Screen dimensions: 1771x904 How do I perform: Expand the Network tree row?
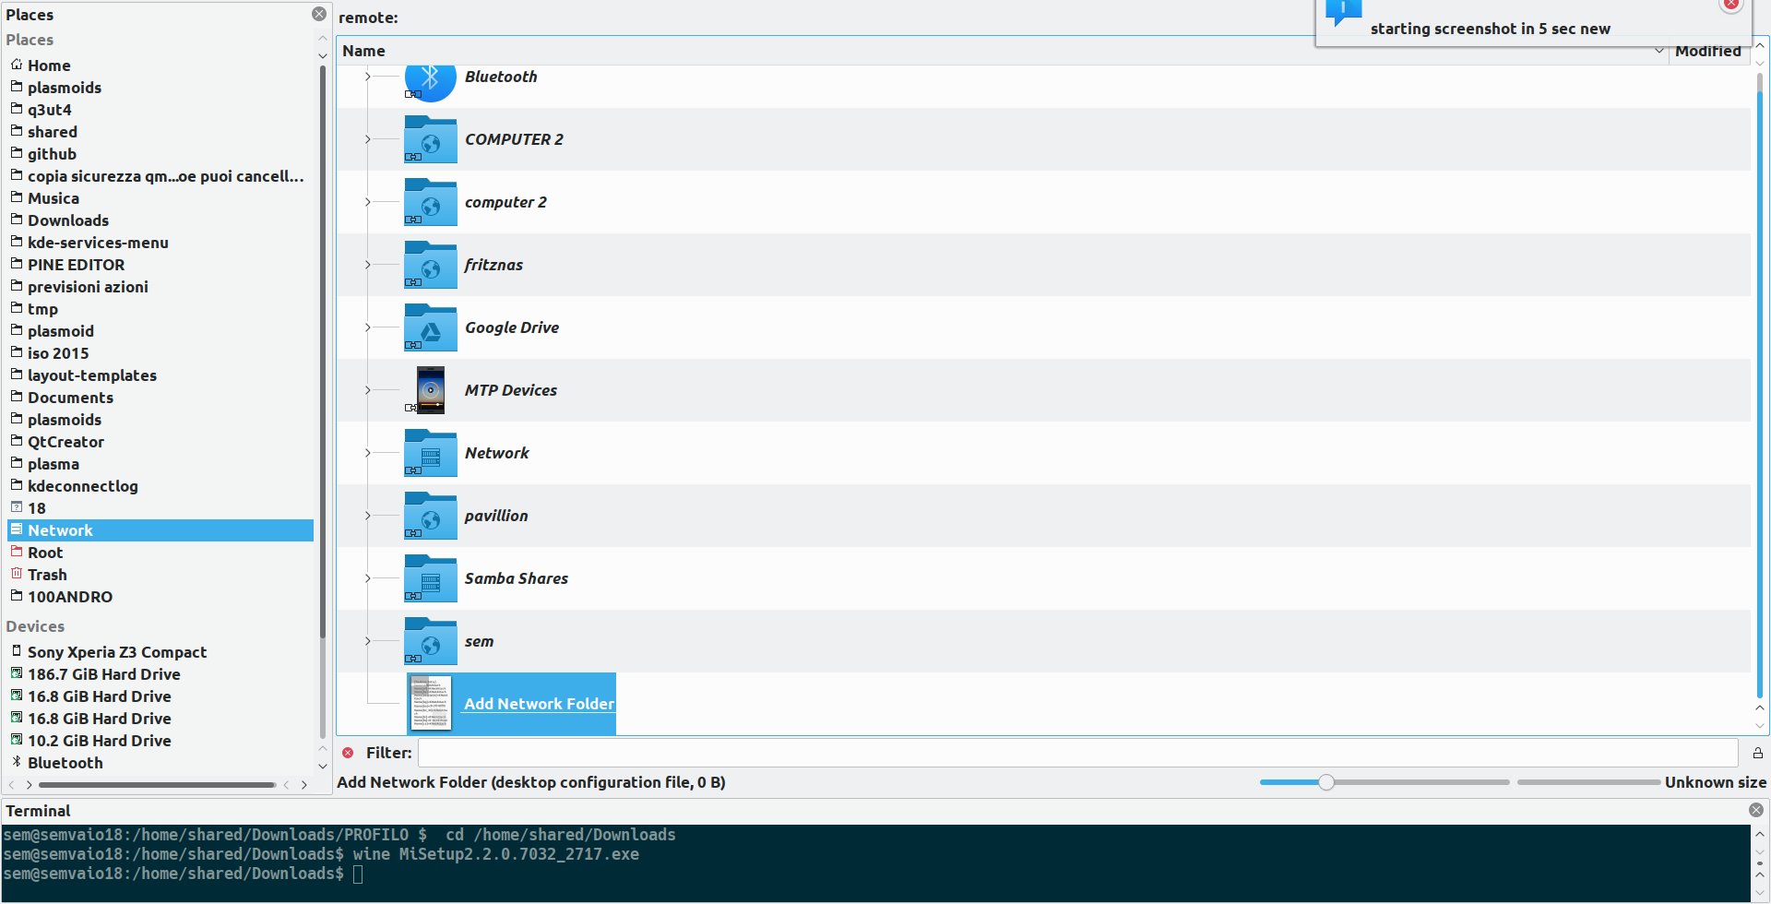[367, 453]
